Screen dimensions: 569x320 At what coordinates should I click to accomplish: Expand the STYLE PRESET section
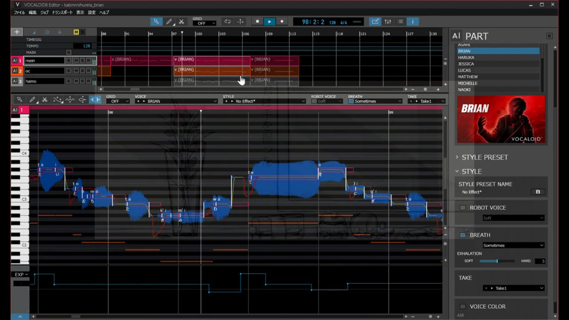[457, 158]
